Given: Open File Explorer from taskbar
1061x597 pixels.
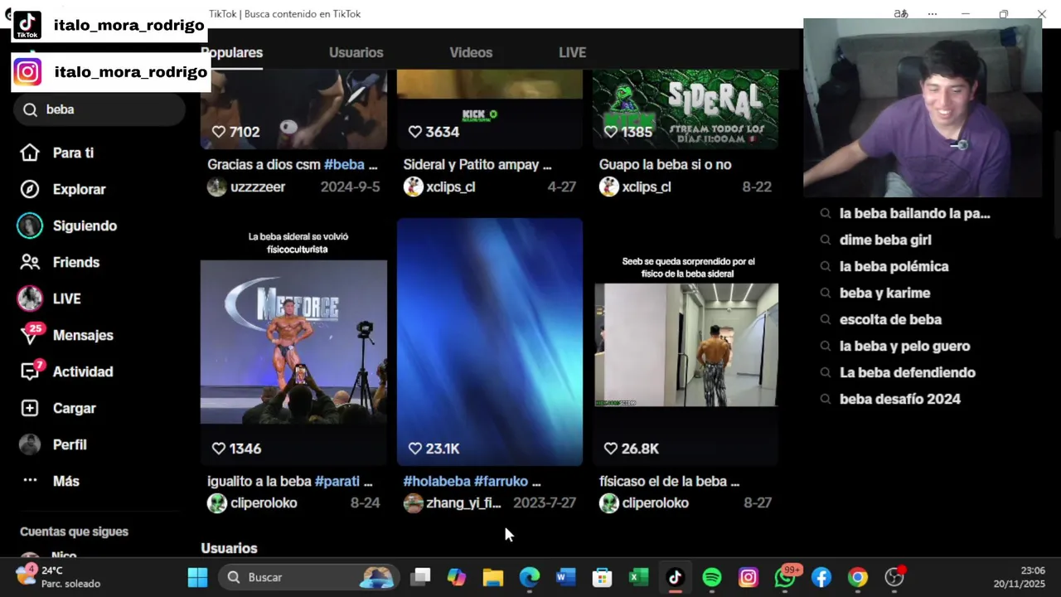Looking at the screenshot, I should pyautogui.click(x=493, y=577).
